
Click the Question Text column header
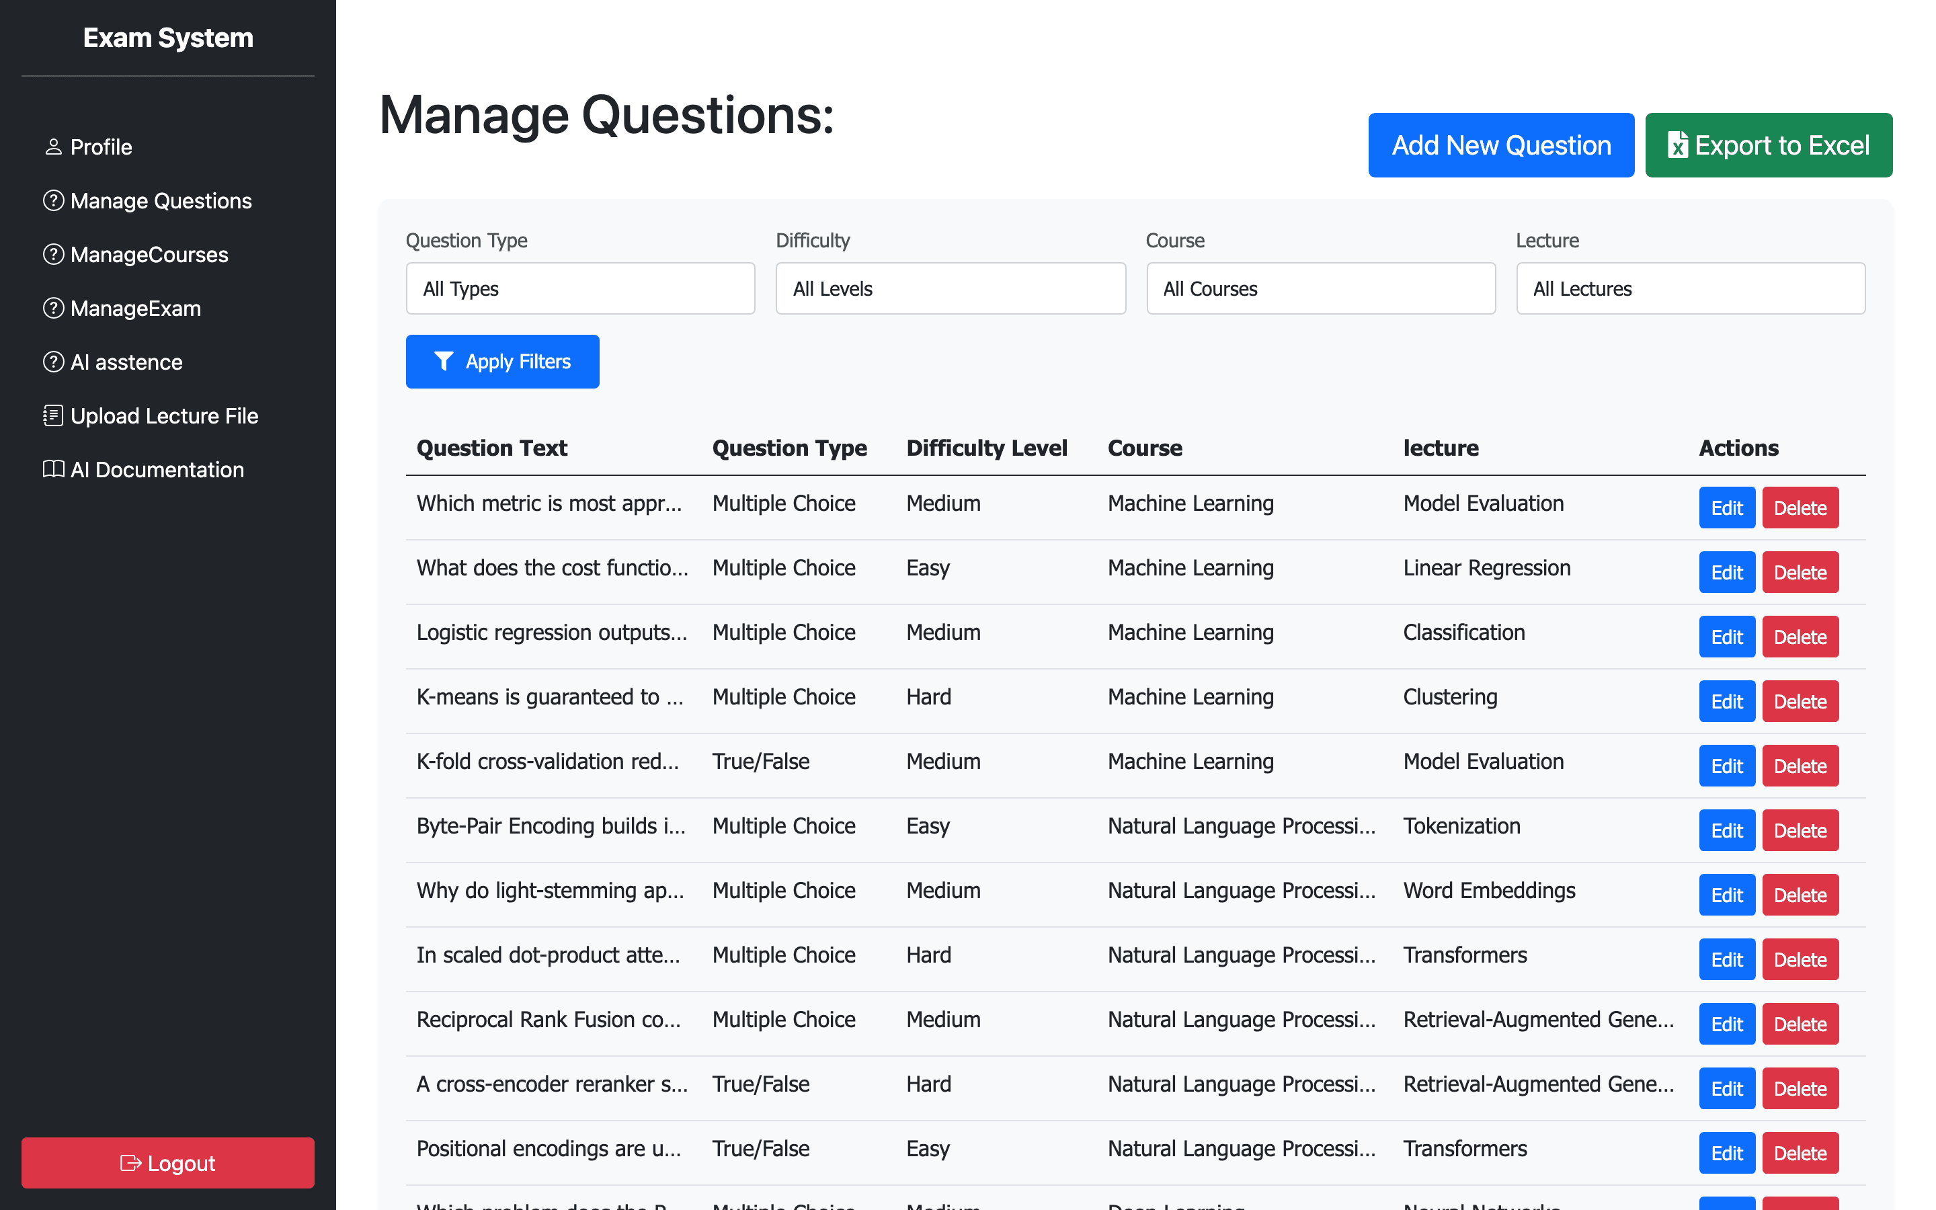[491, 447]
